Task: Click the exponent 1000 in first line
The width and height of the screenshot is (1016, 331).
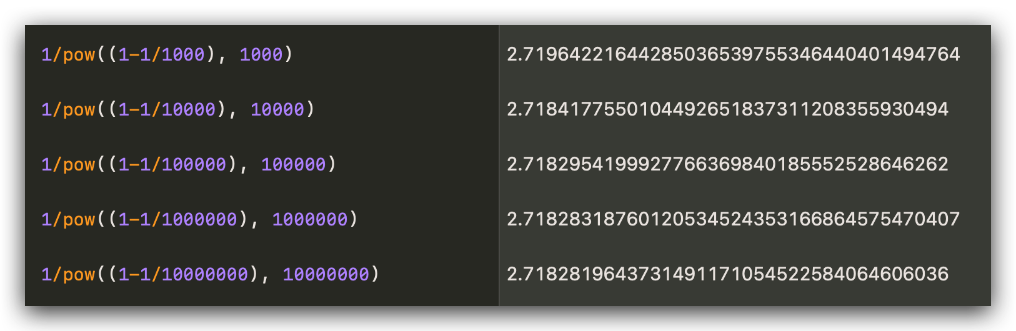Action: pos(261,55)
